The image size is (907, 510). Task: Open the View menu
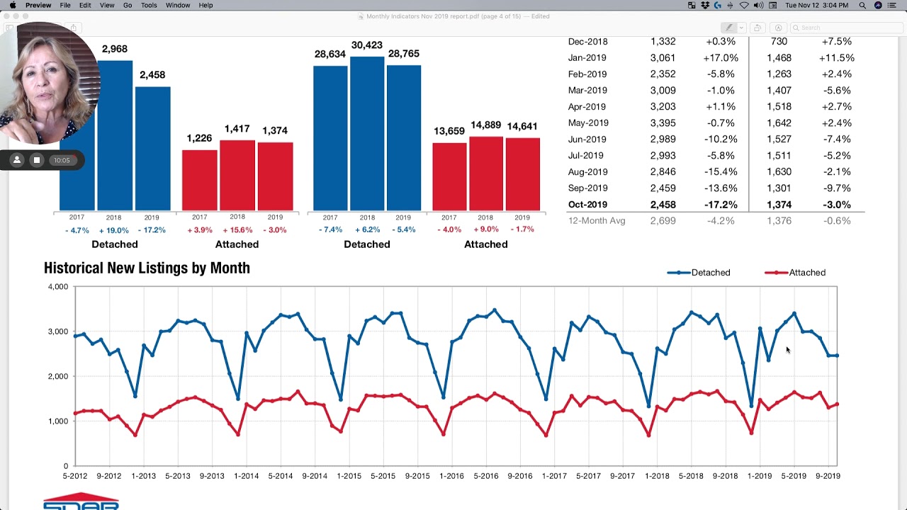(x=107, y=5)
